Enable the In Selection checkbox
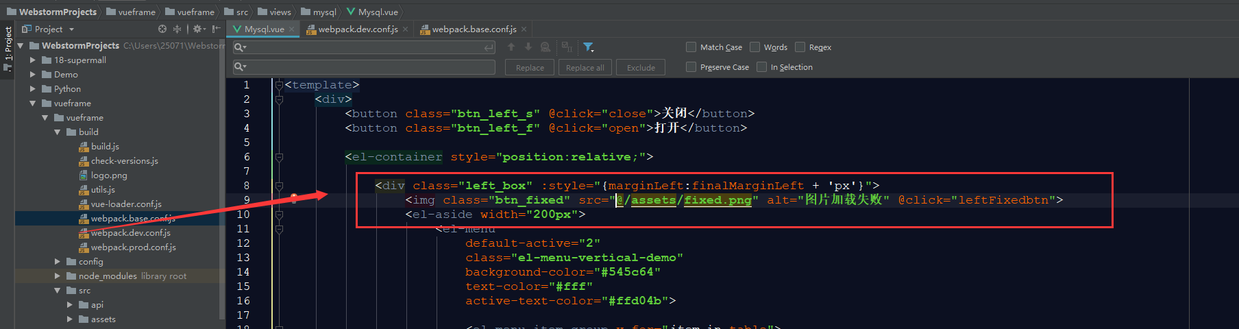Viewport: 1239px width, 329px height. [761, 66]
